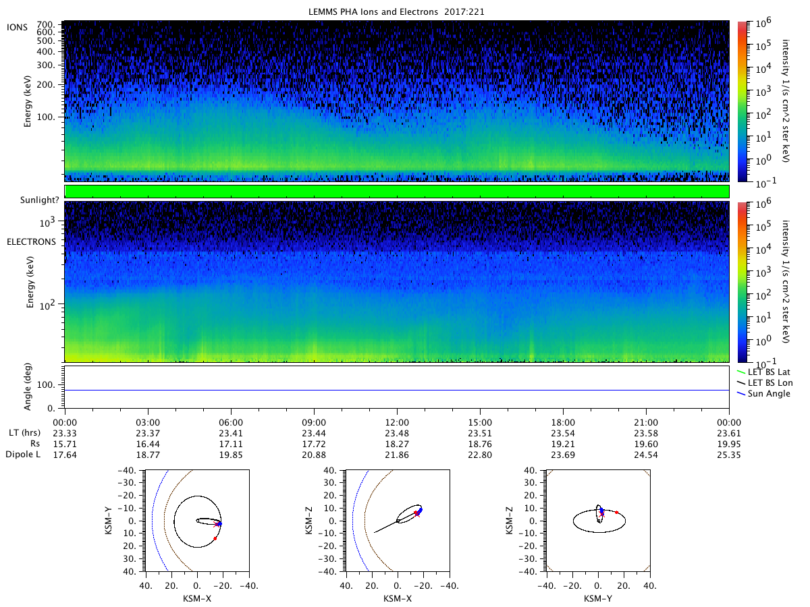This screenshot has width=810, height=607.
Task: Click the KSM-Y versus KSM-Z orbit plot
Action: [x=598, y=521]
